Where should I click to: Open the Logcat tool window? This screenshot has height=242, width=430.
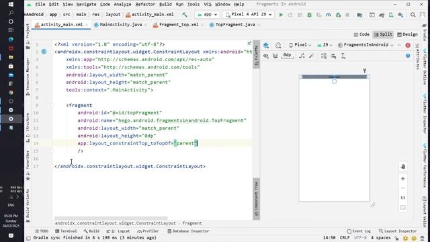point(118,231)
